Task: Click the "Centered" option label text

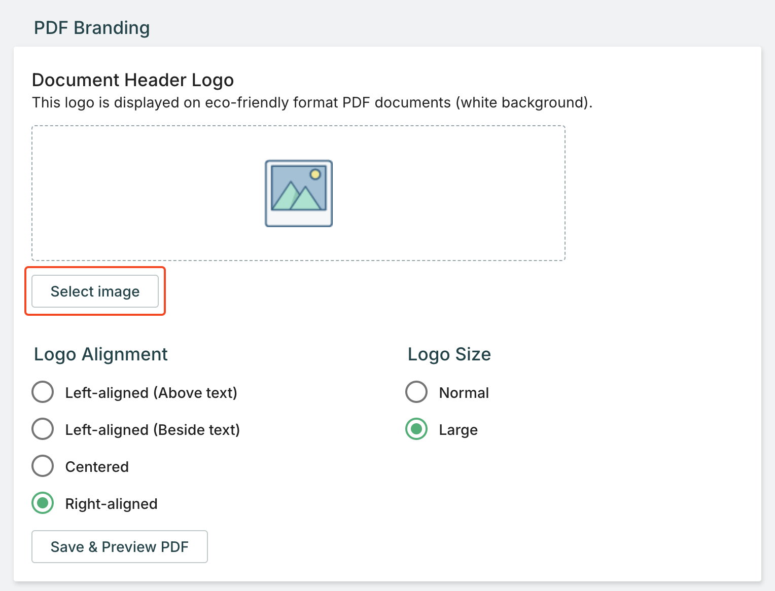Action: coord(97,467)
